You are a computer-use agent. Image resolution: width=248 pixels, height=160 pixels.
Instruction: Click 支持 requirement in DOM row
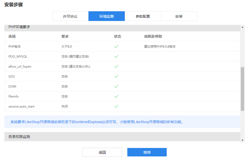(x=64, y=86)
